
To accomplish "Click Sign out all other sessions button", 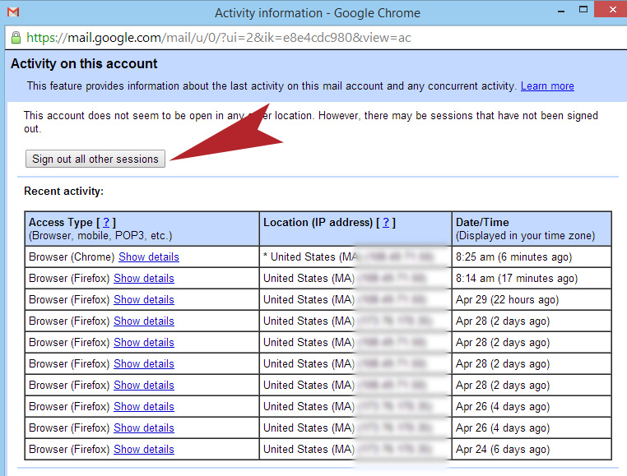I will 95,159.
